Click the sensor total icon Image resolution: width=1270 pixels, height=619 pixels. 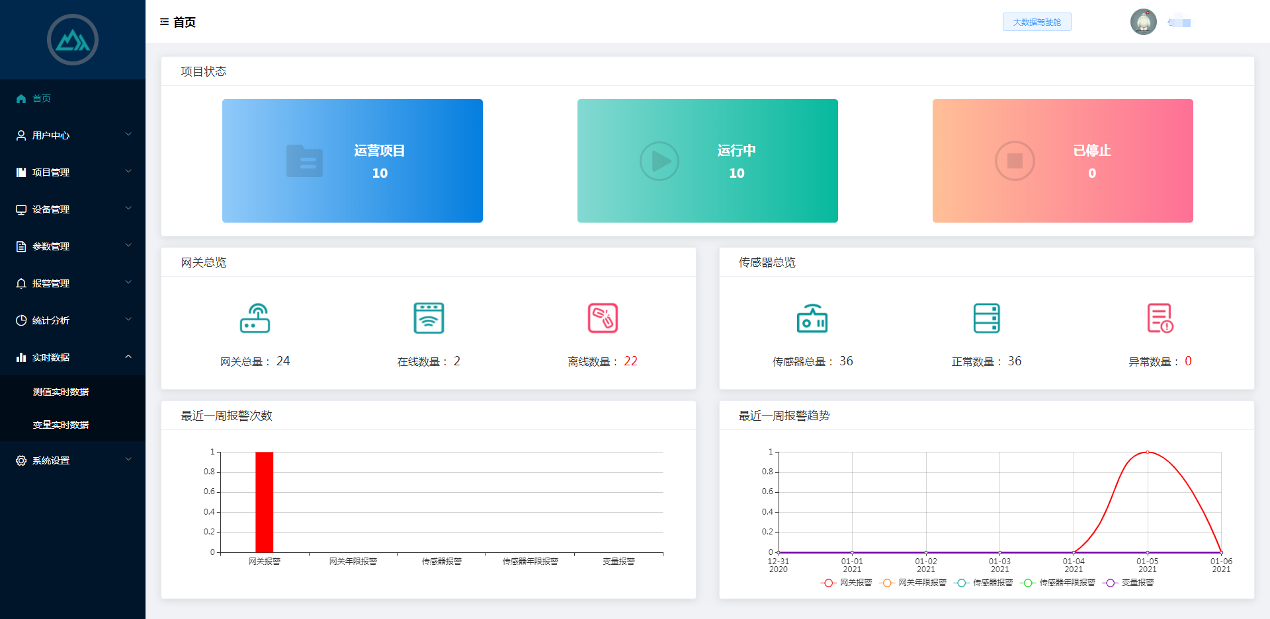pyautogui.click(x=812, y=318)
